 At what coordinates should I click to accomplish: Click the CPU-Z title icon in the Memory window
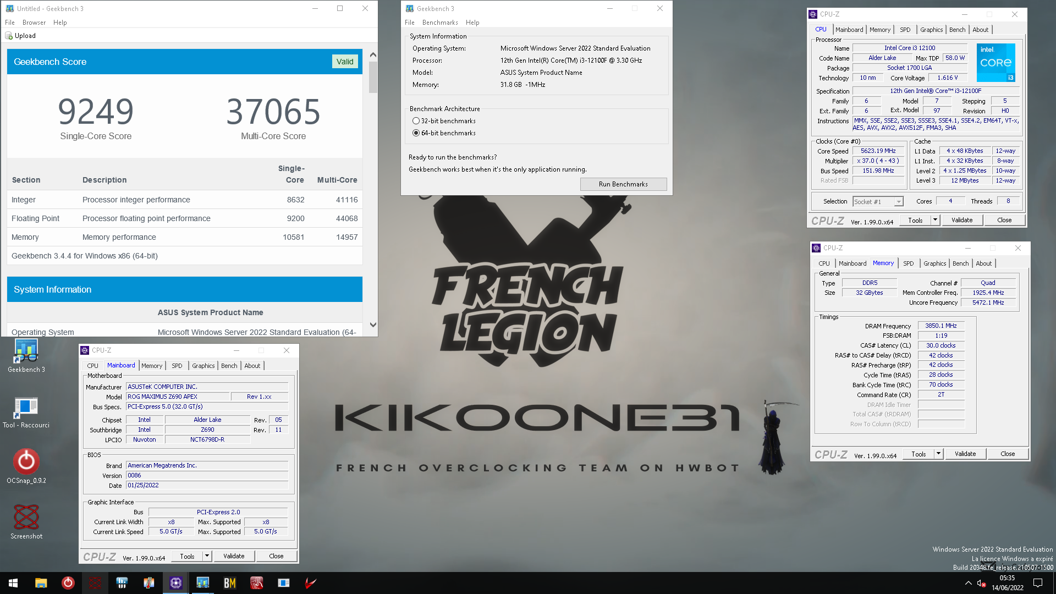[x=816, y=248]
